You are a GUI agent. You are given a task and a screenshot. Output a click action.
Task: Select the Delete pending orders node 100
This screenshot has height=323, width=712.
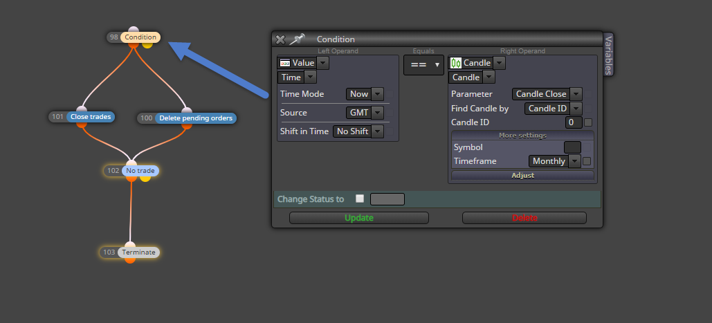196,118
